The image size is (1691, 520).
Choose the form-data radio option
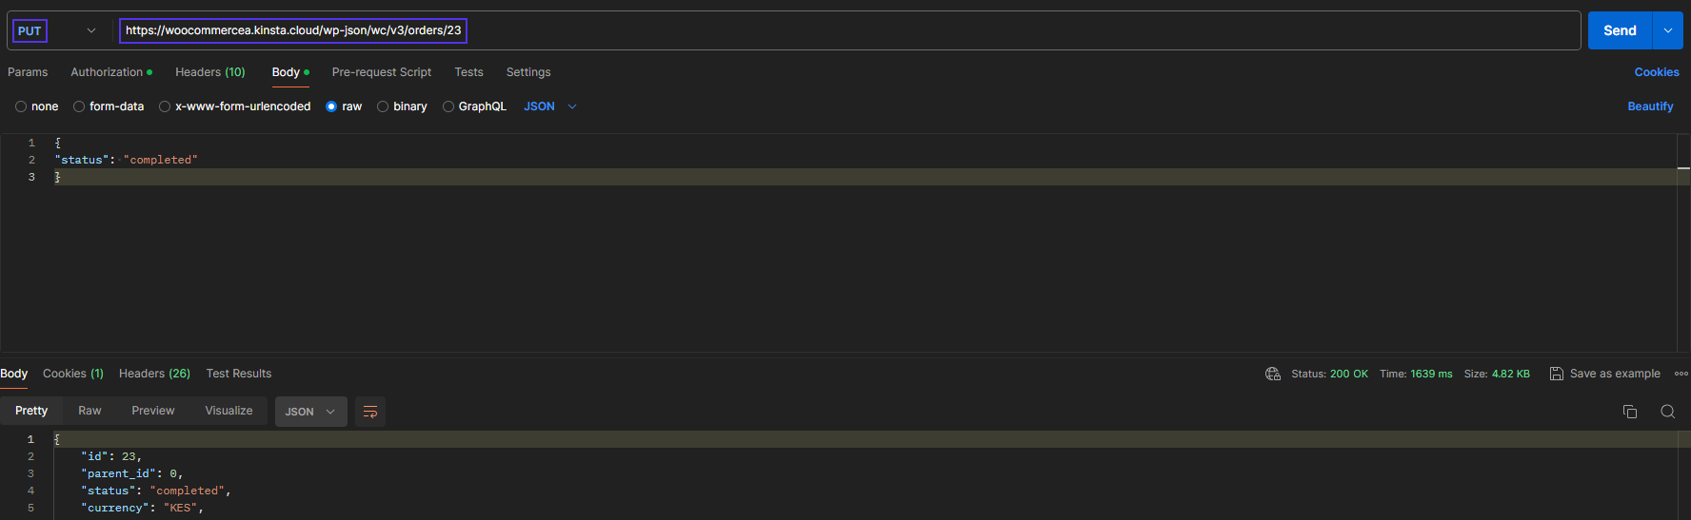click(x=79, y=106)
